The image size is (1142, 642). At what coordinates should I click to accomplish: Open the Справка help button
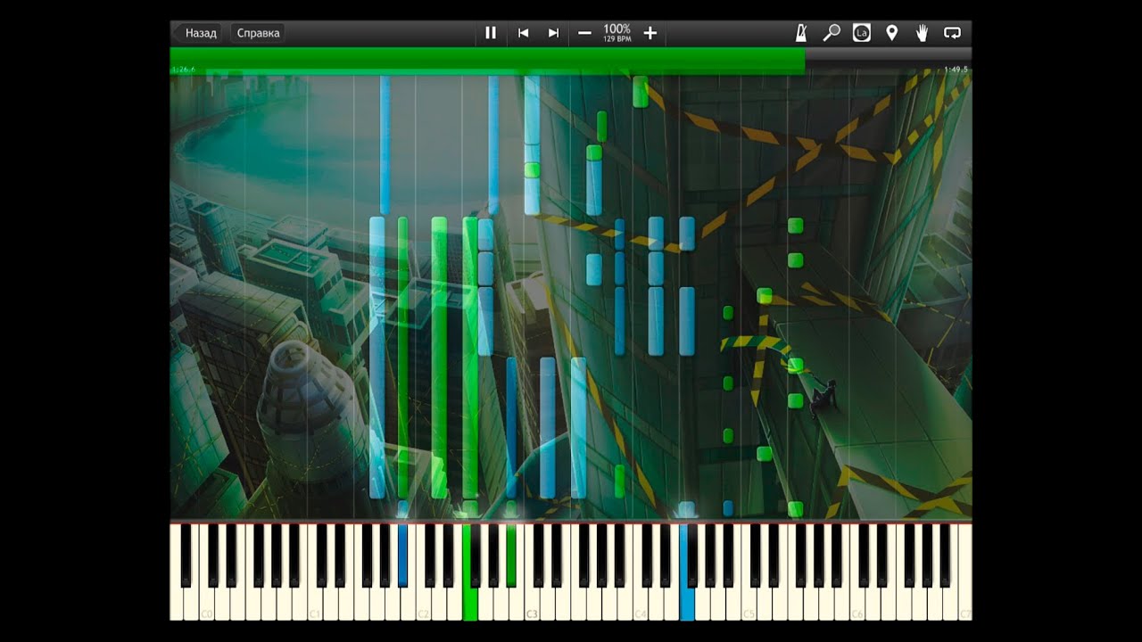coord(258,33)
